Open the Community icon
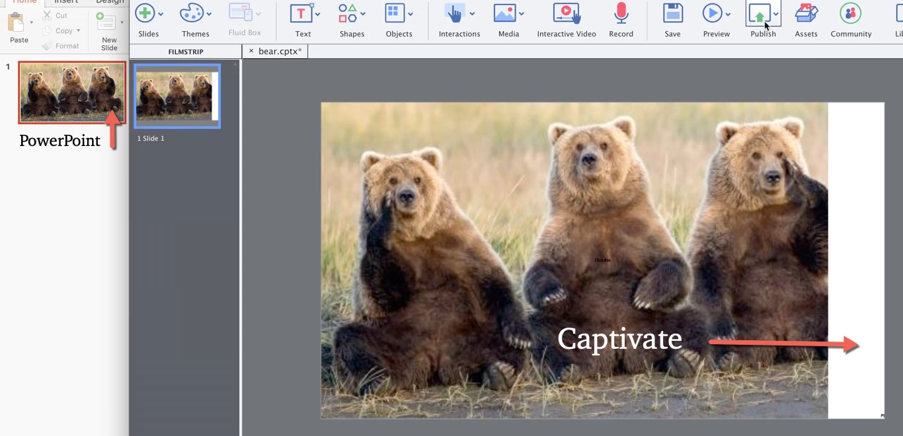 850,13
